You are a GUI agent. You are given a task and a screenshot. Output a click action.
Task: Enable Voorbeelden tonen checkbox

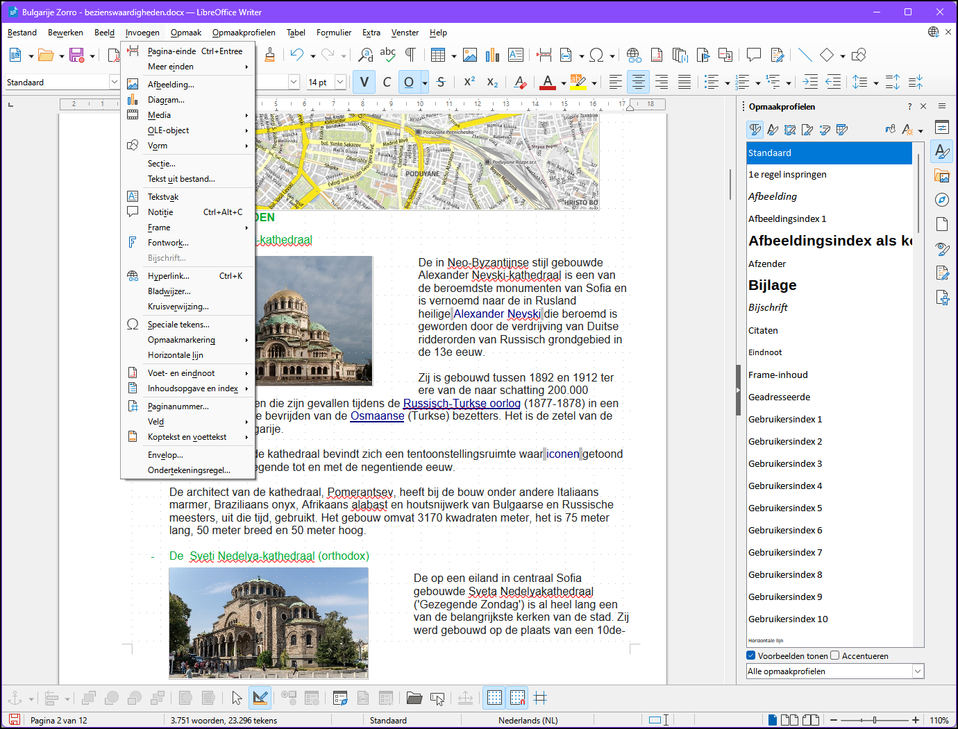tap(750, 655)
